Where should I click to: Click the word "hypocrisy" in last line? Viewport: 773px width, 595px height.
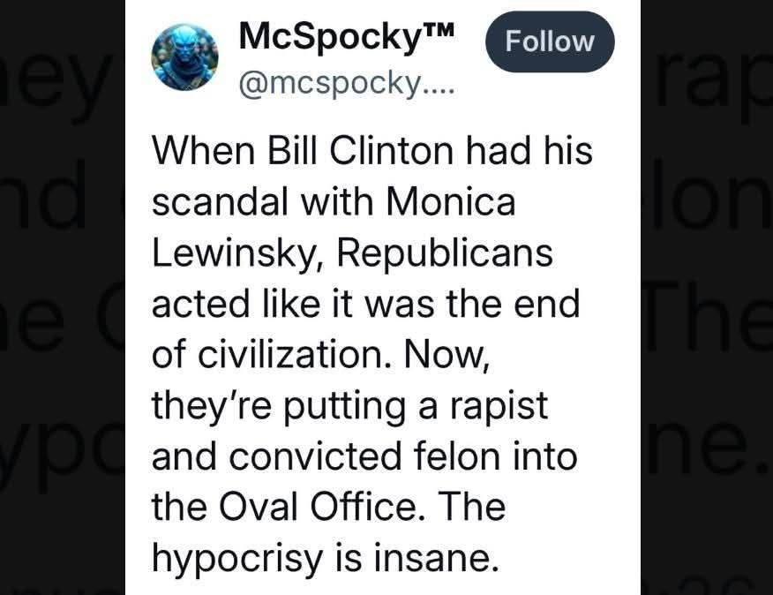click(237, 560)
